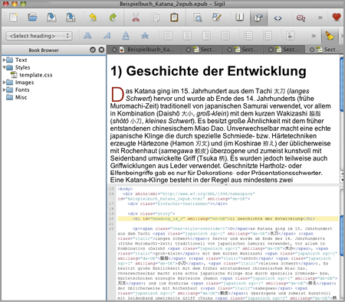Click the book view vertical scrollbar
This screenshot has width=345, height=302.
pos(342,84)
